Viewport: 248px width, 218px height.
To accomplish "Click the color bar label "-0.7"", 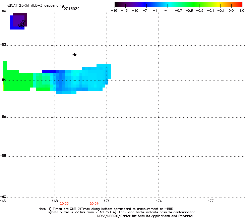I will click(x=178, y=11).
